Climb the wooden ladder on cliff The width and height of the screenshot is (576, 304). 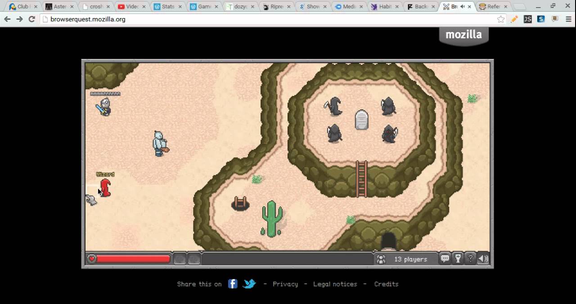361,179
